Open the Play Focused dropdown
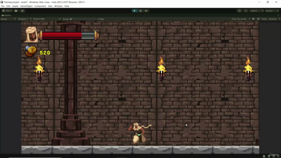This screenshot has width=281, height=158. coord(241,19)
